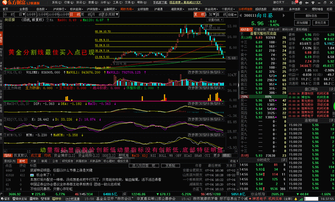The image size is (335, 202).
Task: Click chart timeline scroll-left arrow
Action: pos(5,151)
